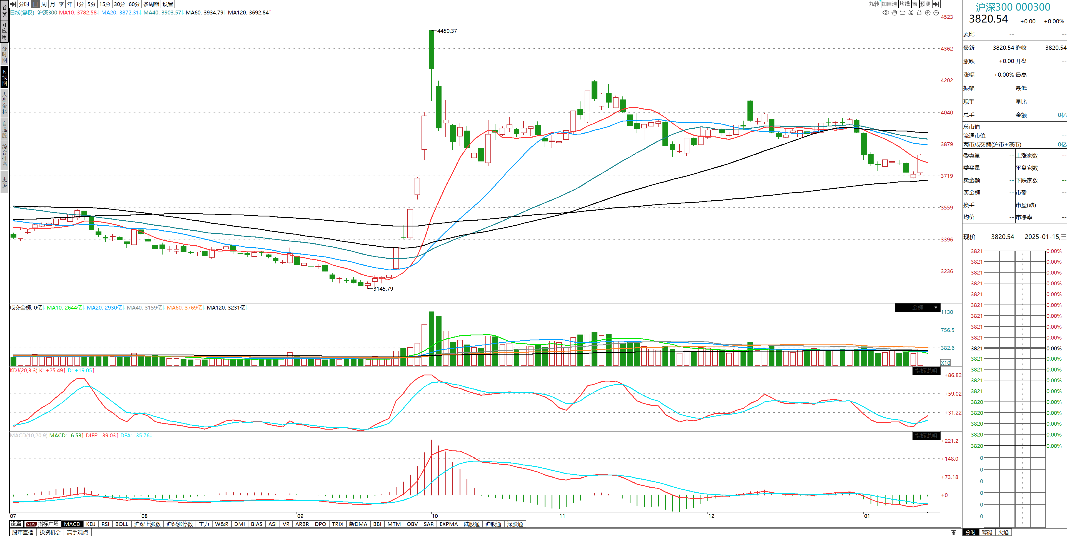Switch chart period to 周 (weekly)
Image resolution: width=1067 pixels, height=536 pixels.
coord(44,4)
